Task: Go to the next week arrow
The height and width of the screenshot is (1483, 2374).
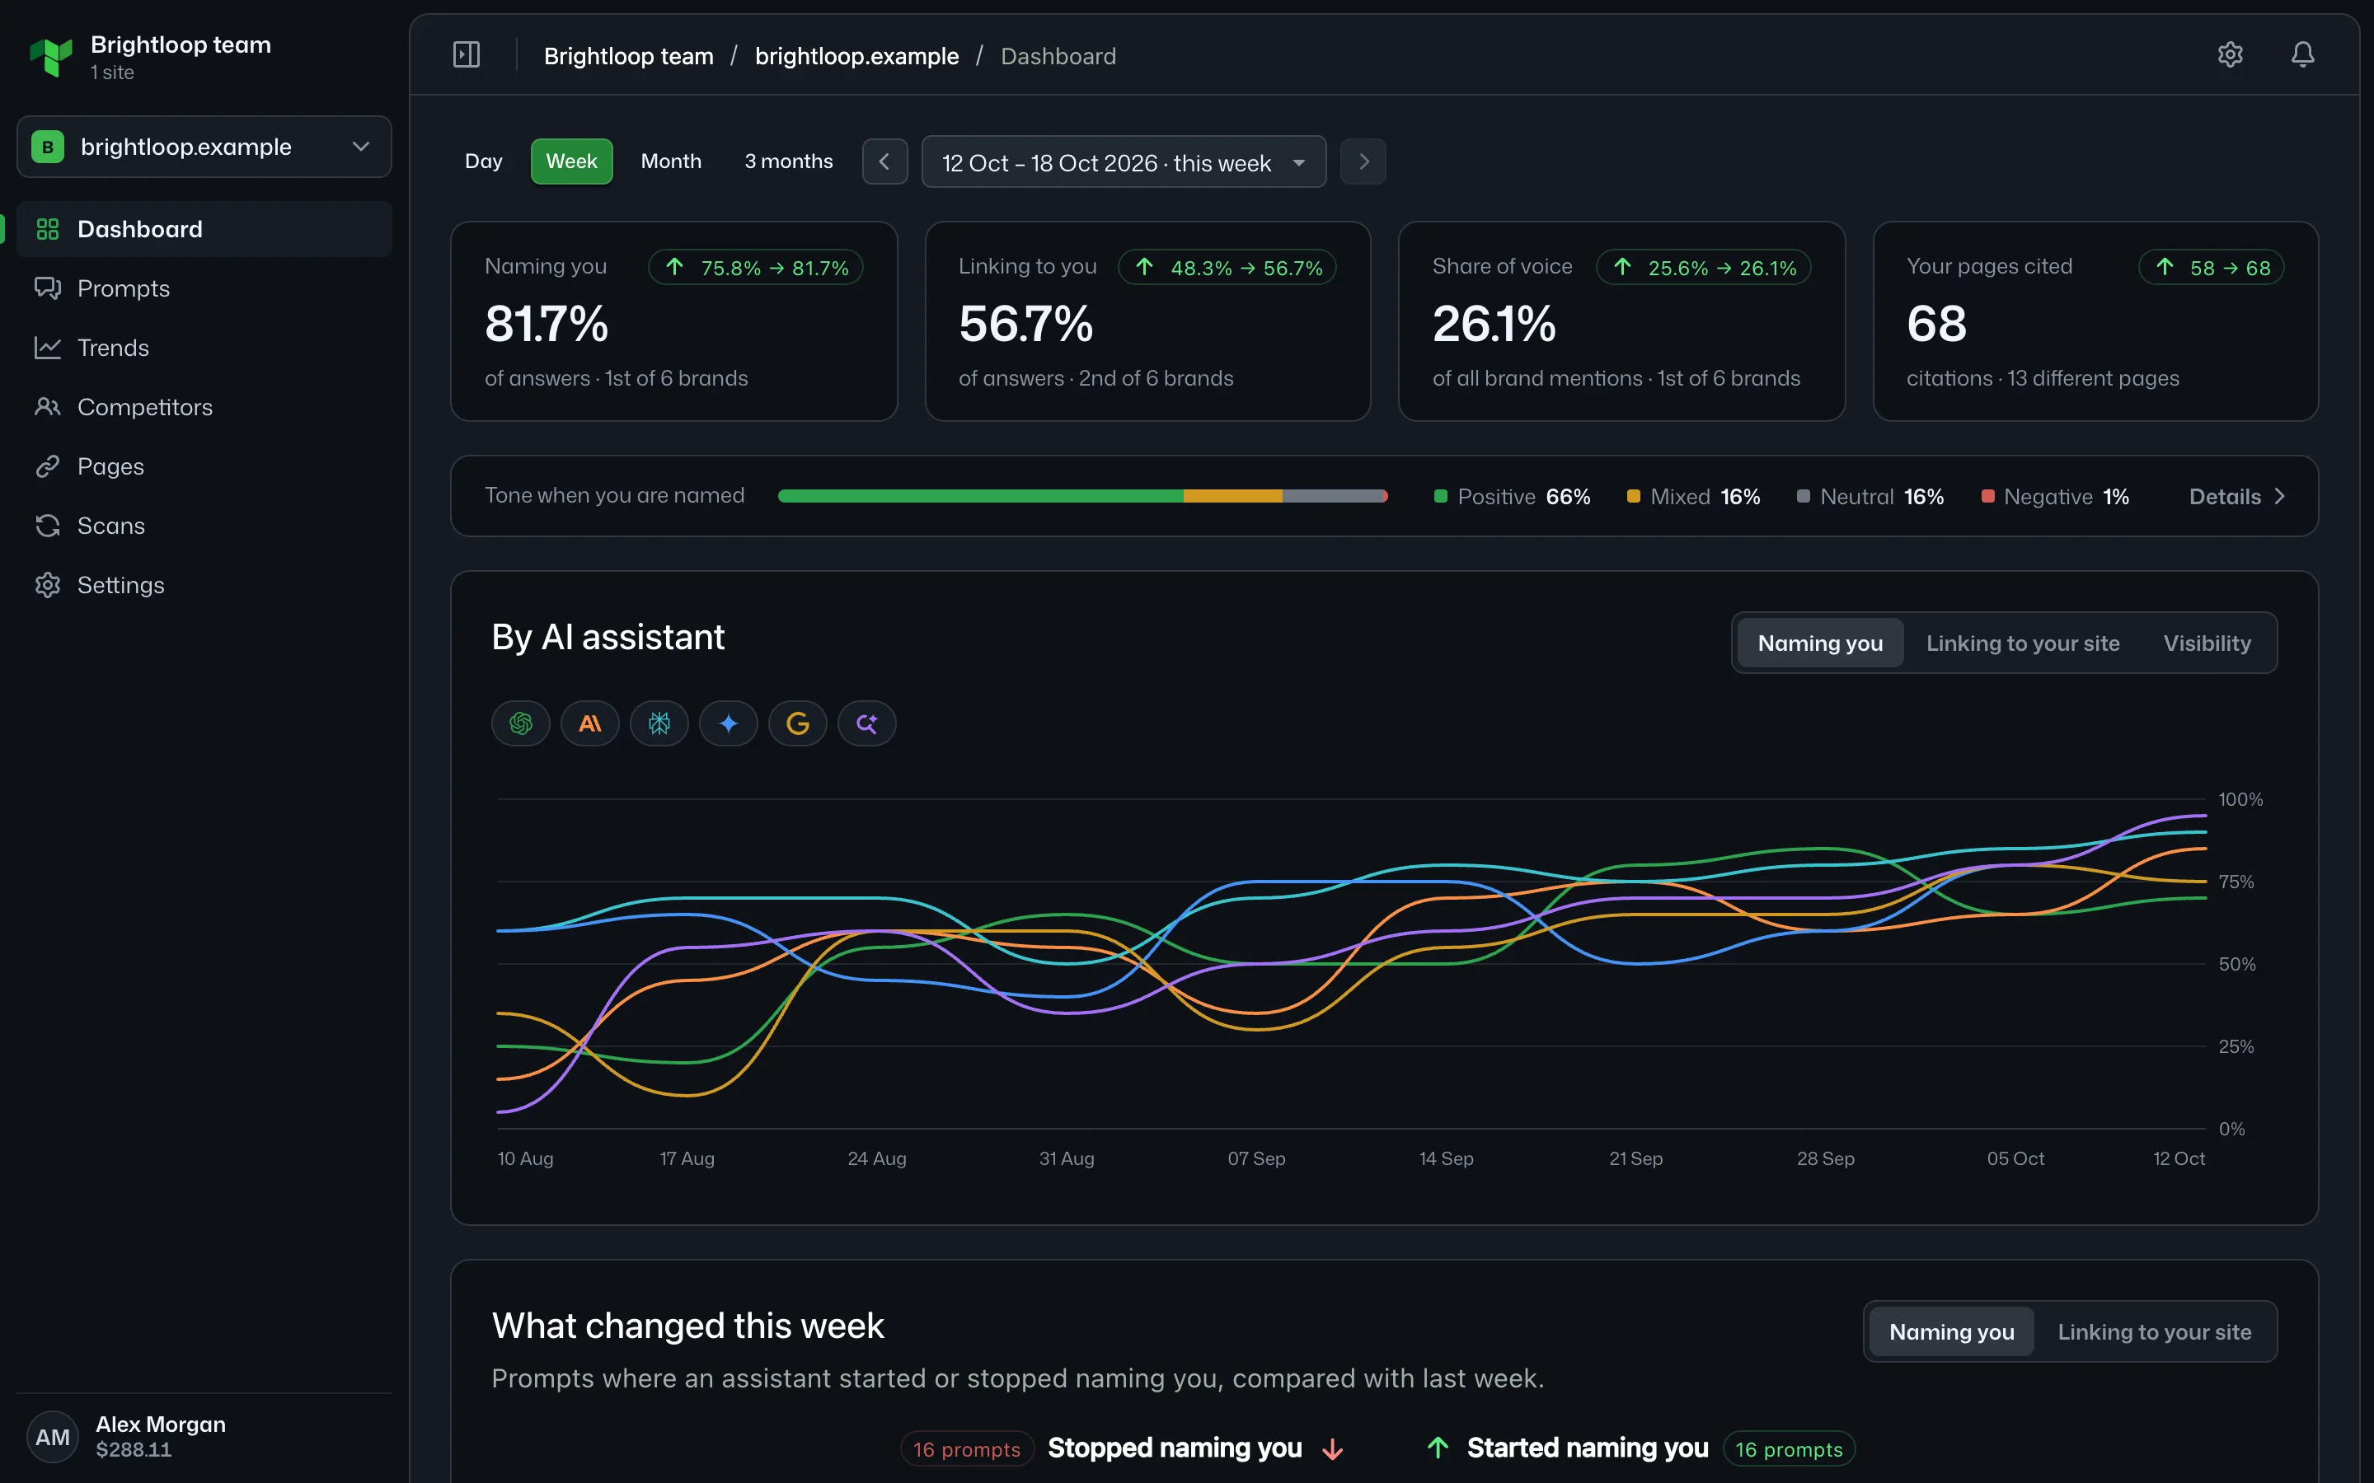Action: pyautogui.click(x=1363, y=161)
